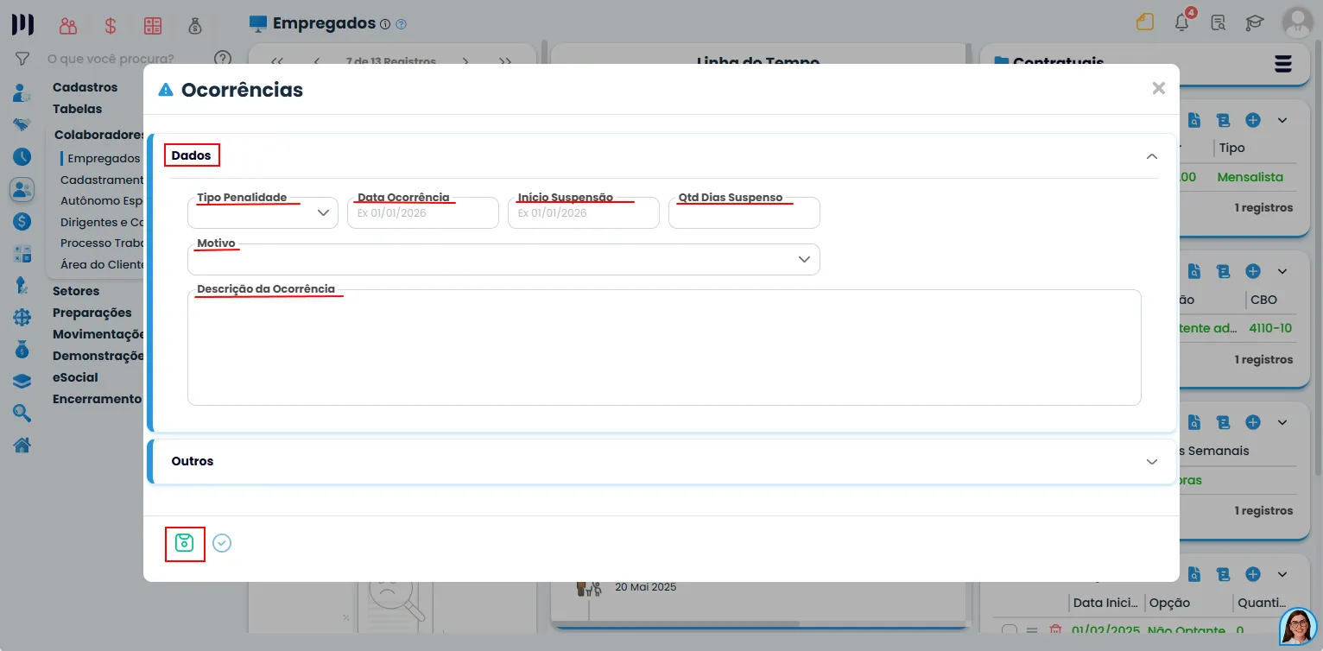This screenshot has width=1323, height=651.
Task: Click the green save icon in Ocorrências dialog
Action: (184, 543)
